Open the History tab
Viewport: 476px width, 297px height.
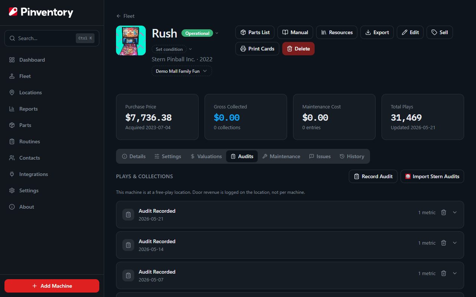click(352, 156)
